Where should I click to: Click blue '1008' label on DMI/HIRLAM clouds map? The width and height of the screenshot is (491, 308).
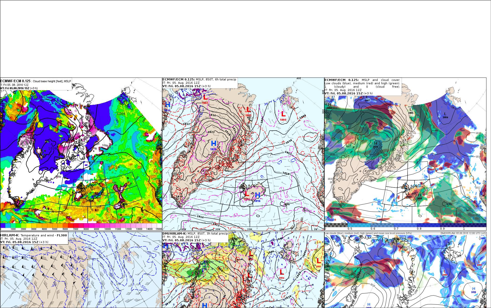[x=483, y=238]
